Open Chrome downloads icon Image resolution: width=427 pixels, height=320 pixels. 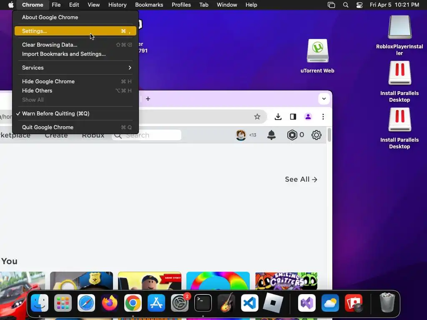click(278, 117)
